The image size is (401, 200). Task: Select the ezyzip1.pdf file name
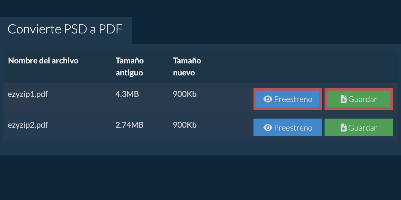[x=28, y=94]
